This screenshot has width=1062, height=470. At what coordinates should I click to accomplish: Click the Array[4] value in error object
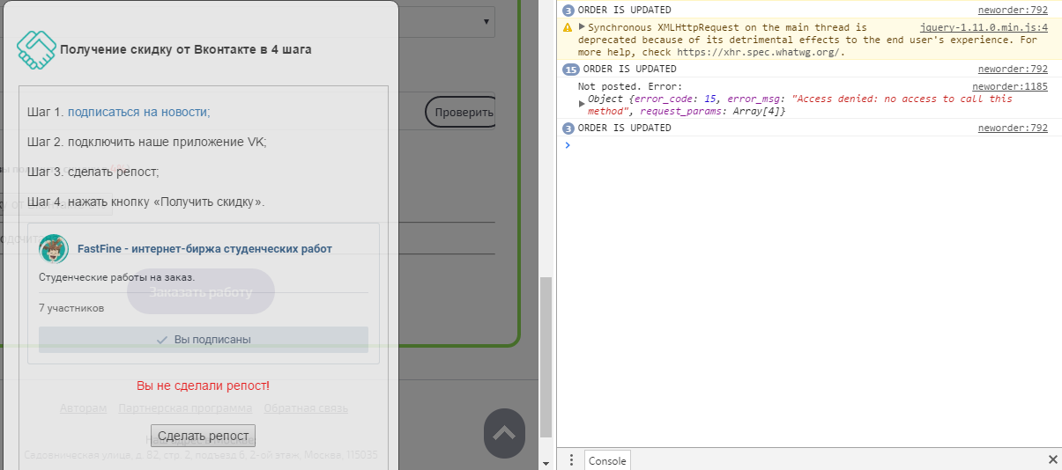coord(754,112)
